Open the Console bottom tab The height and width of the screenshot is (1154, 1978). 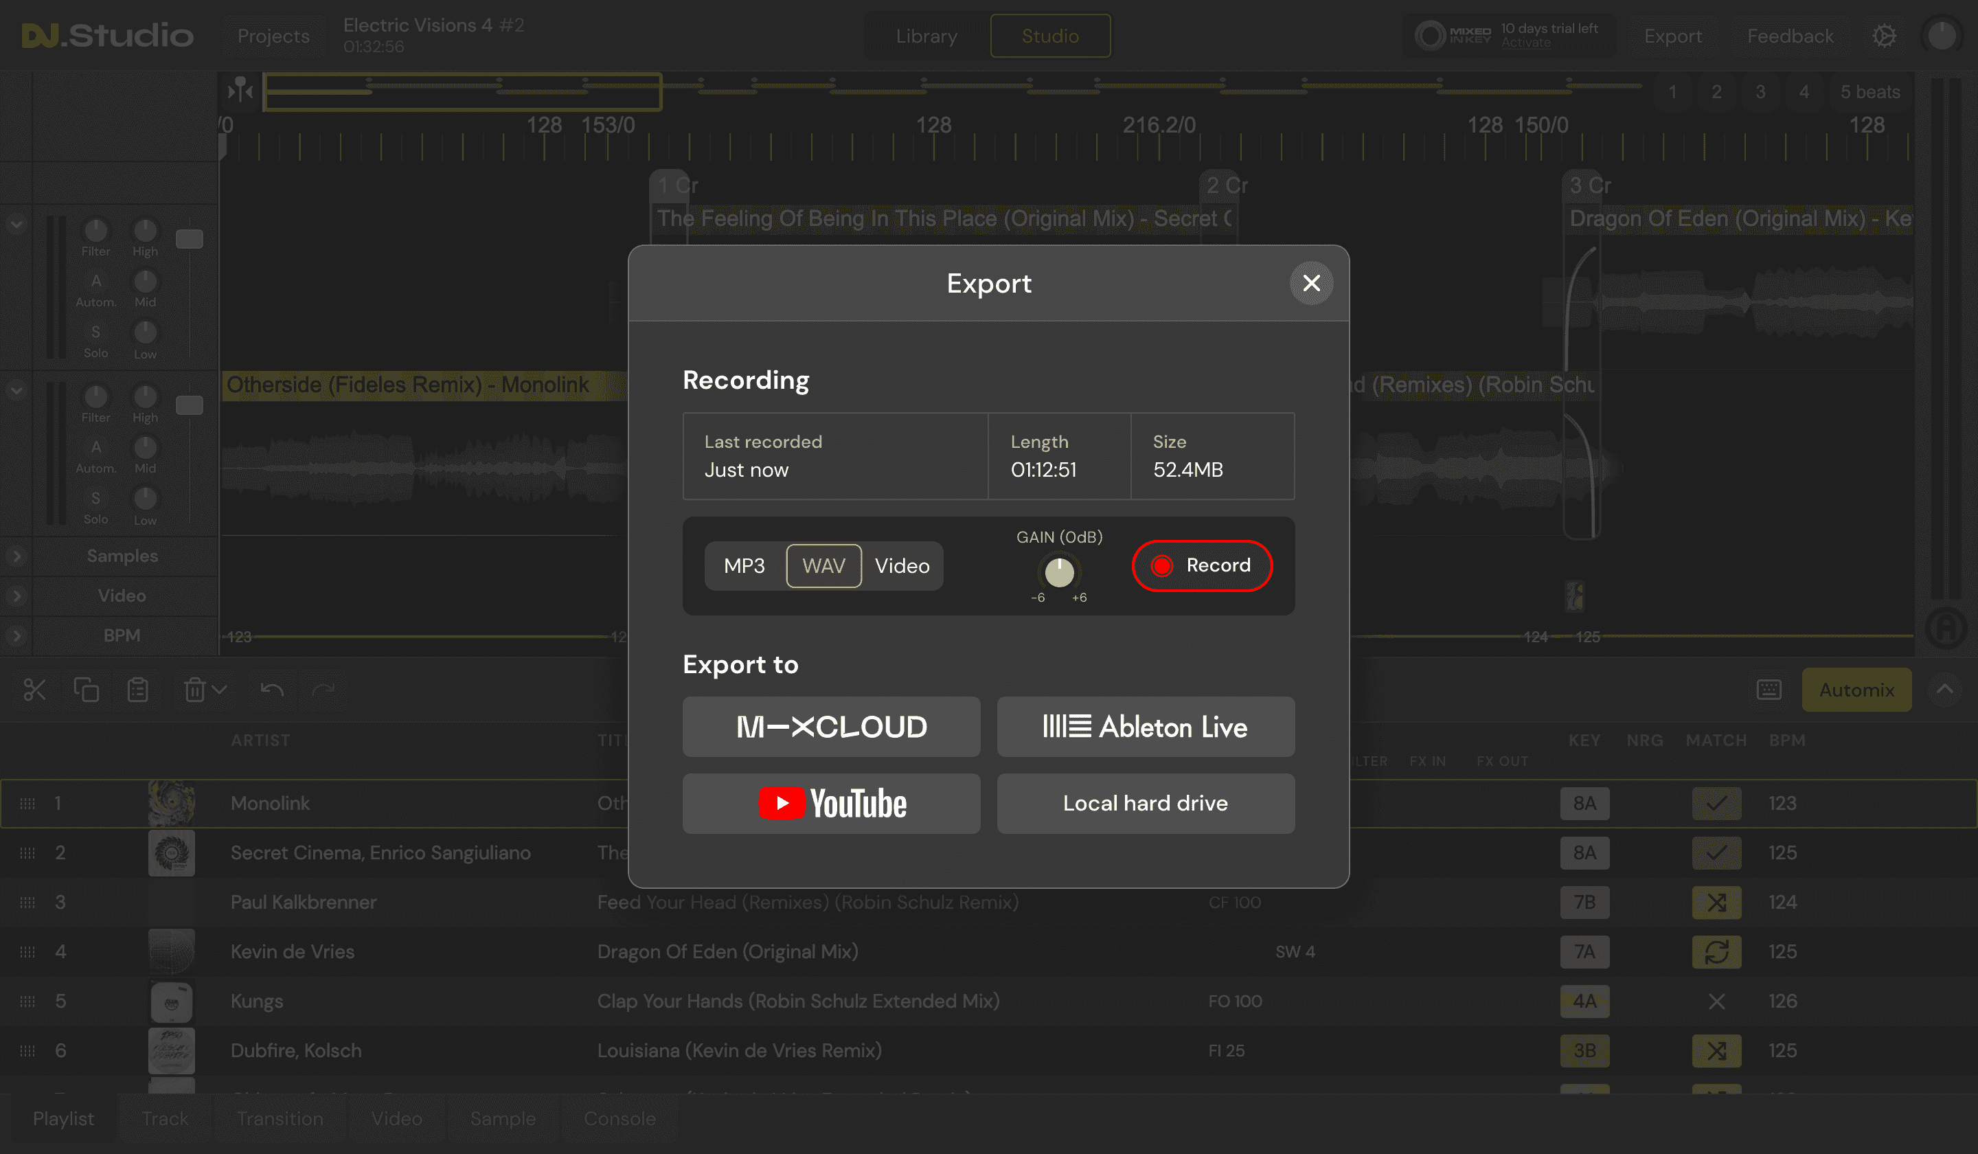(619, 1119)
